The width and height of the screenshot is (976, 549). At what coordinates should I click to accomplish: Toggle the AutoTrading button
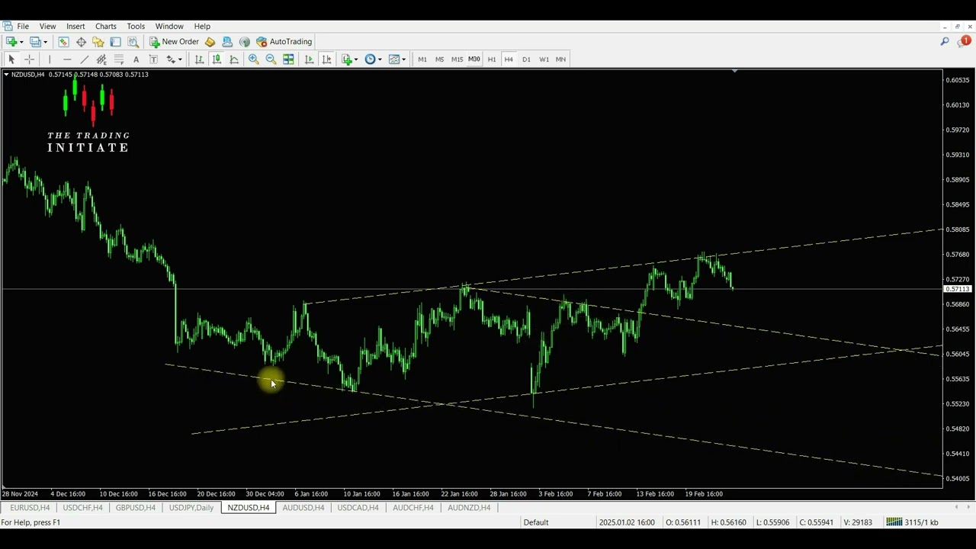pos(284,42)
